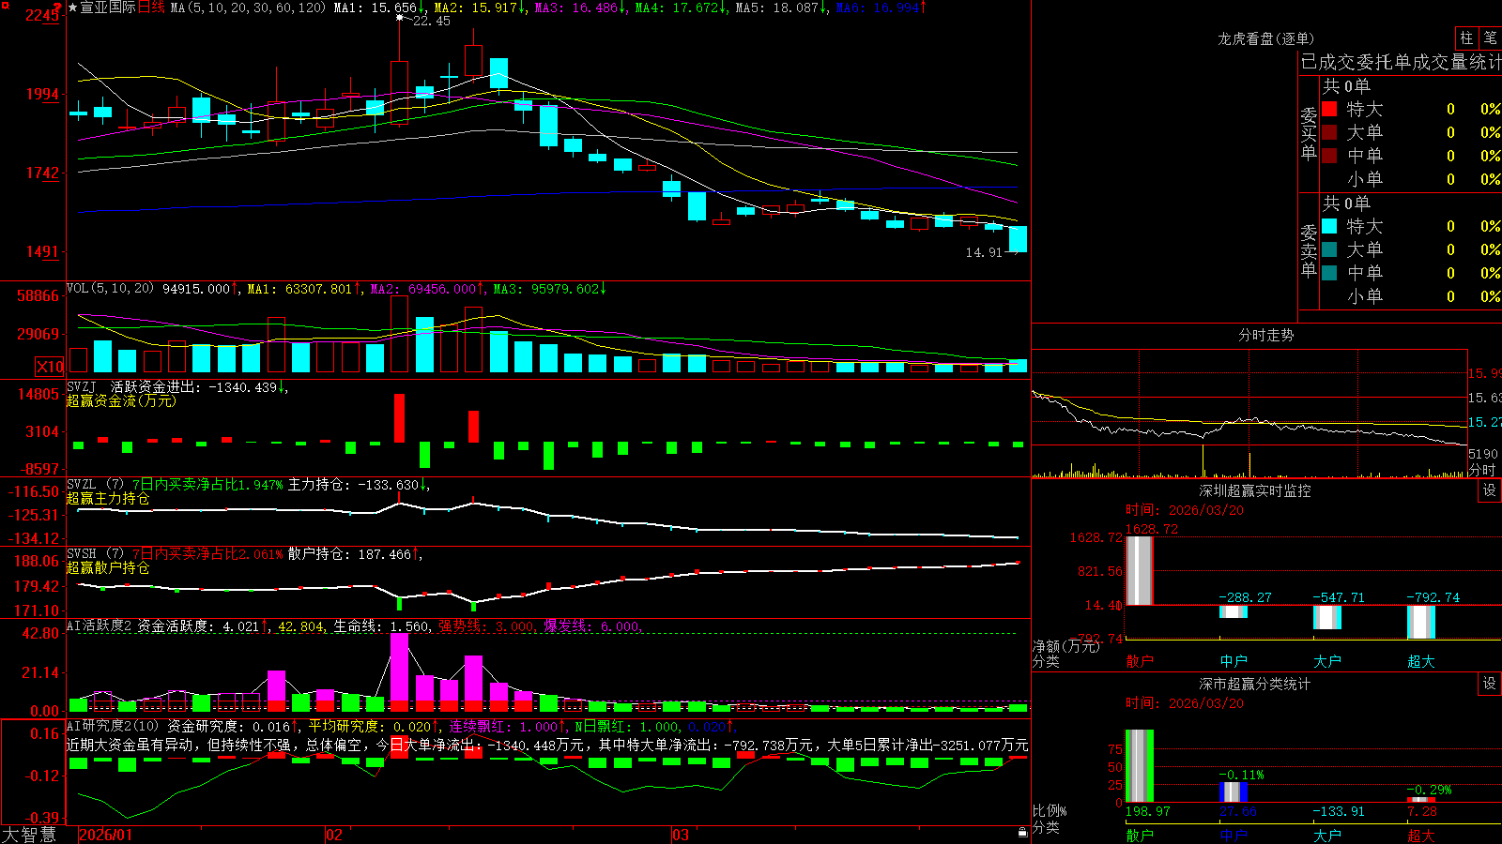This screenshot has height=844, width=1502.
Task: Switch to 柱 bar view mode
Action: pos(1466,38)
